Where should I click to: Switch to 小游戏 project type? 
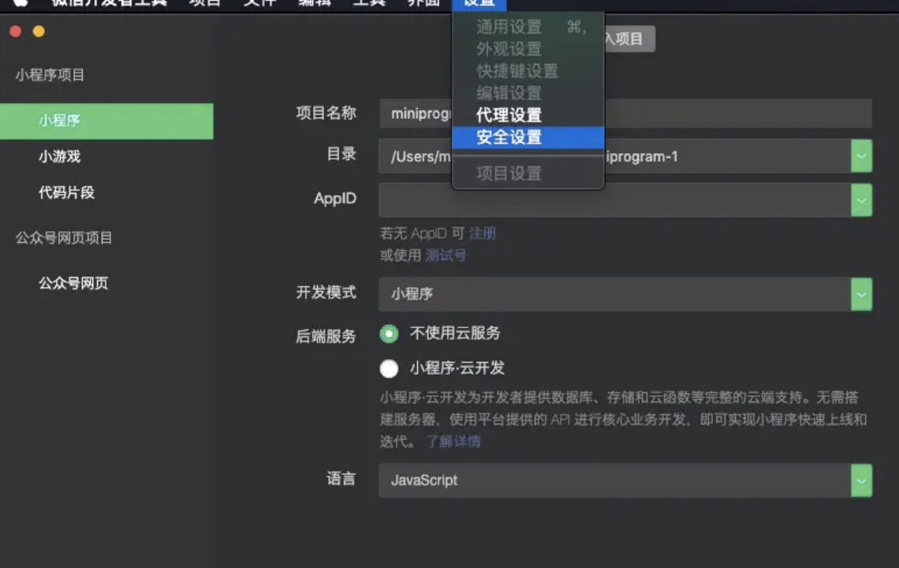[x=60, y=156]
